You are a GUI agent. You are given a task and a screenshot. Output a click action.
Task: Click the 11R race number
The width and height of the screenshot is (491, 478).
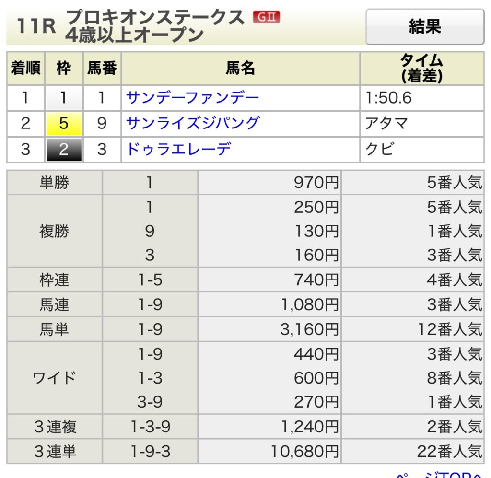tap(36, 27)
